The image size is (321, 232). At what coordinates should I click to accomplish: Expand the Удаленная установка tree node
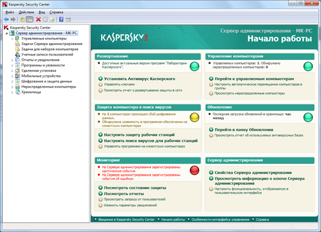point(12,71)
